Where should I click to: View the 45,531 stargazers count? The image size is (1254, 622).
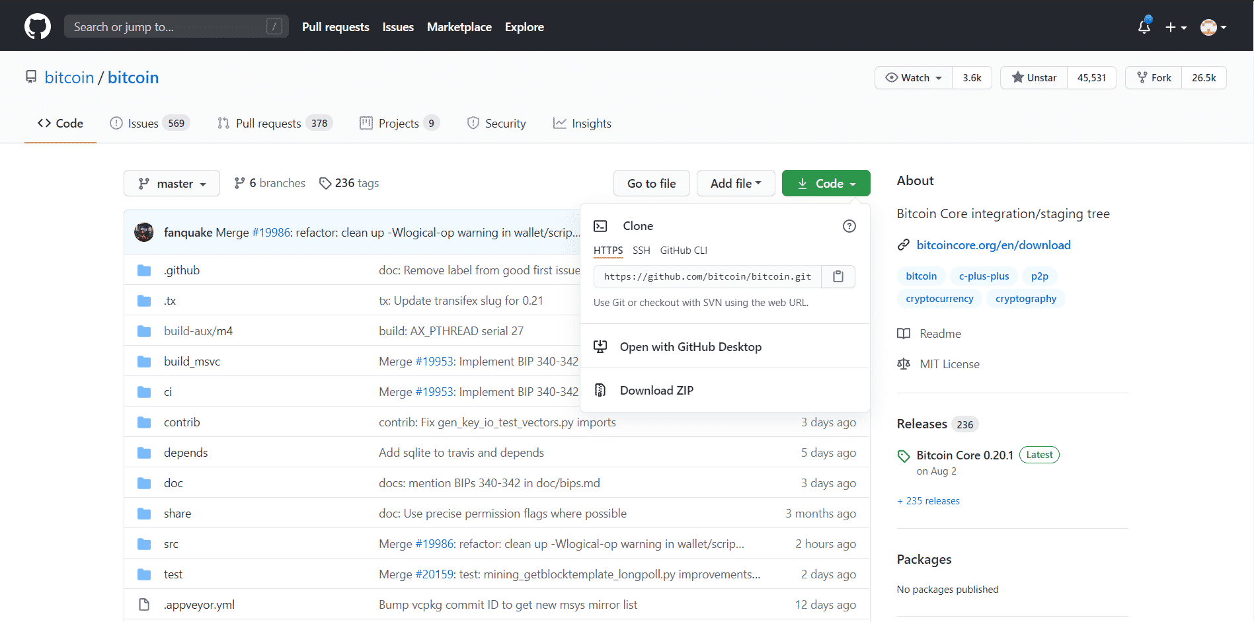tap(1091, 78)
